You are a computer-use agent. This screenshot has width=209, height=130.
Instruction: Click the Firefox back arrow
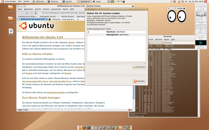point(19,13)
